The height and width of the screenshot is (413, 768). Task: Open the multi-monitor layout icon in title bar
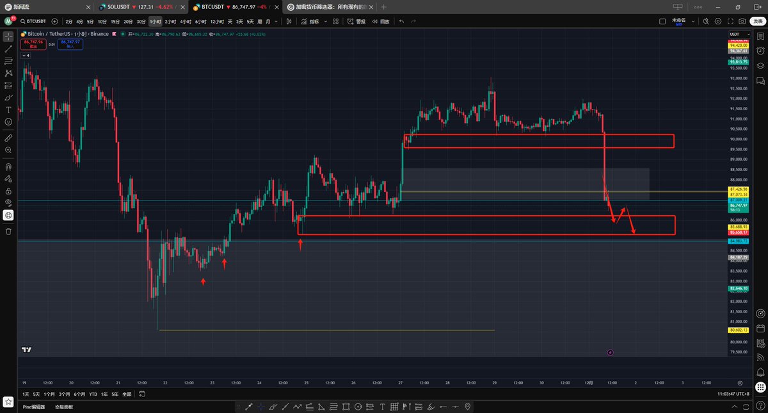(678, 7)
